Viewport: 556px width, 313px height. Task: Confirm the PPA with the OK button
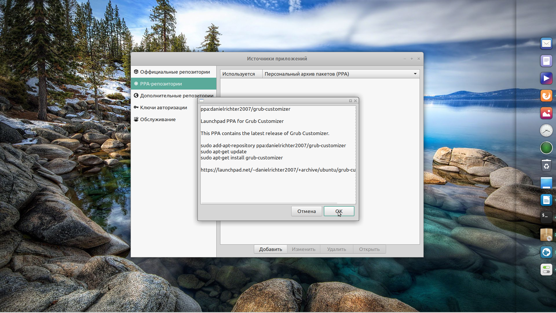pos(339,211)
